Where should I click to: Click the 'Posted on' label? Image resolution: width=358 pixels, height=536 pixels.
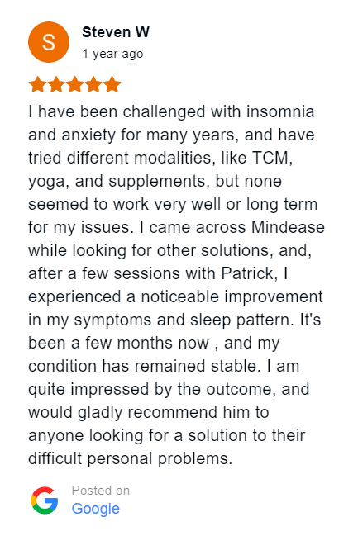pyautogui.click(x=101, y=491)
